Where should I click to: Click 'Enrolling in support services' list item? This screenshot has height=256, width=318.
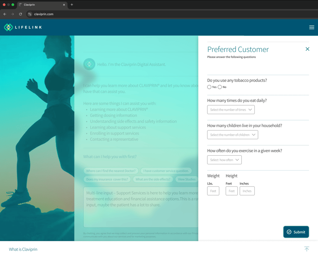(x=114, y=133)
